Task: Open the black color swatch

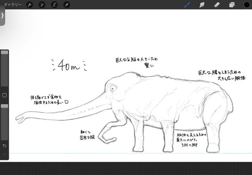Action: pos(247,5)
